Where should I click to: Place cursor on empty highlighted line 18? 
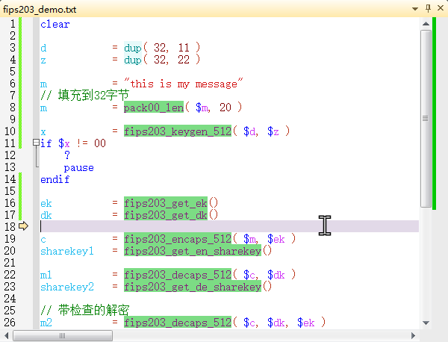[224, 226]
